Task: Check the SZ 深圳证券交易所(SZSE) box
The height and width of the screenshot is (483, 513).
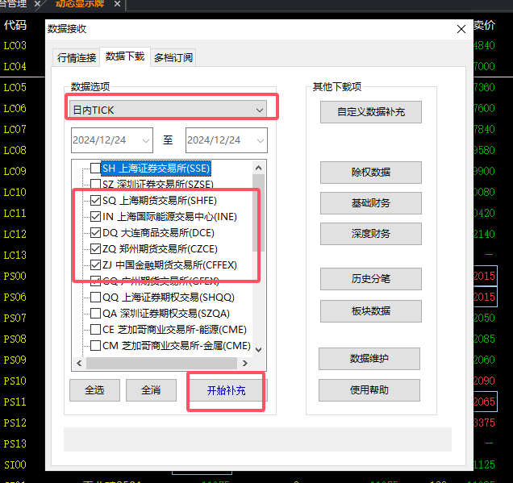Action: point(95,184)
